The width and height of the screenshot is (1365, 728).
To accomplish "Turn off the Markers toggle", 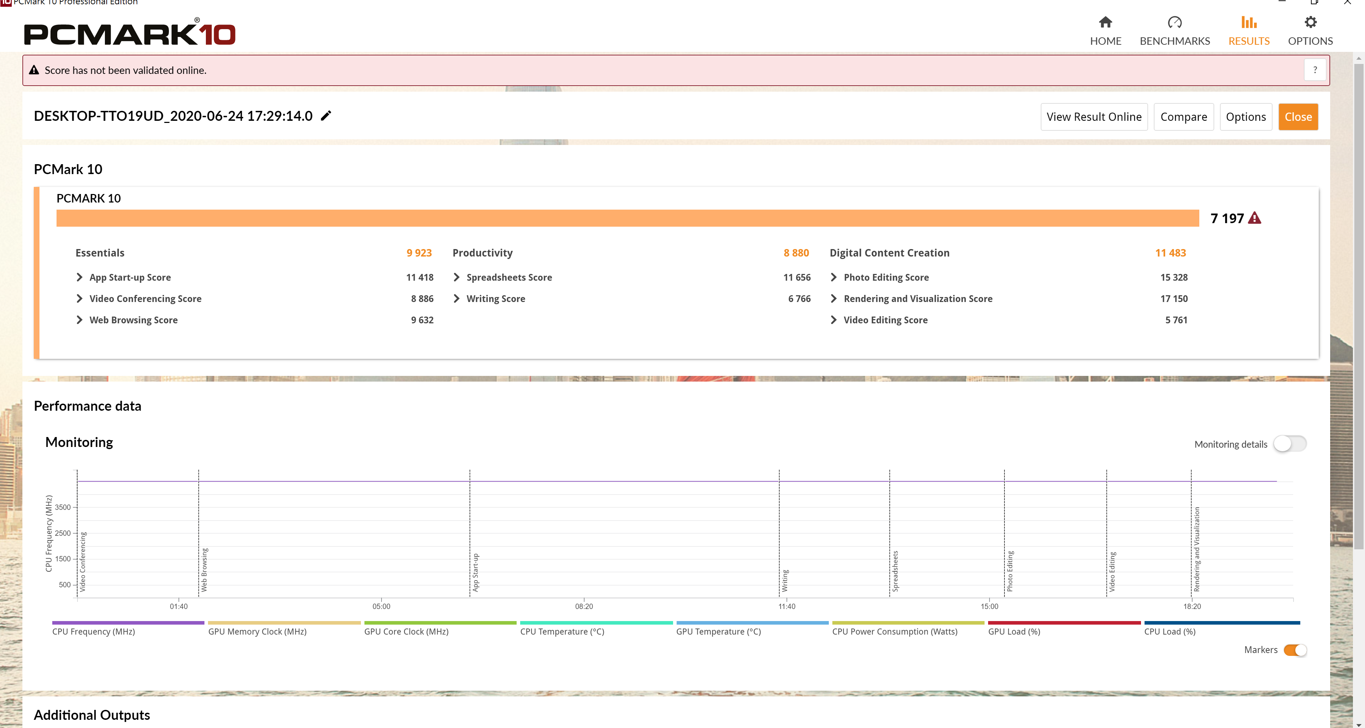I will [1295, 649].
